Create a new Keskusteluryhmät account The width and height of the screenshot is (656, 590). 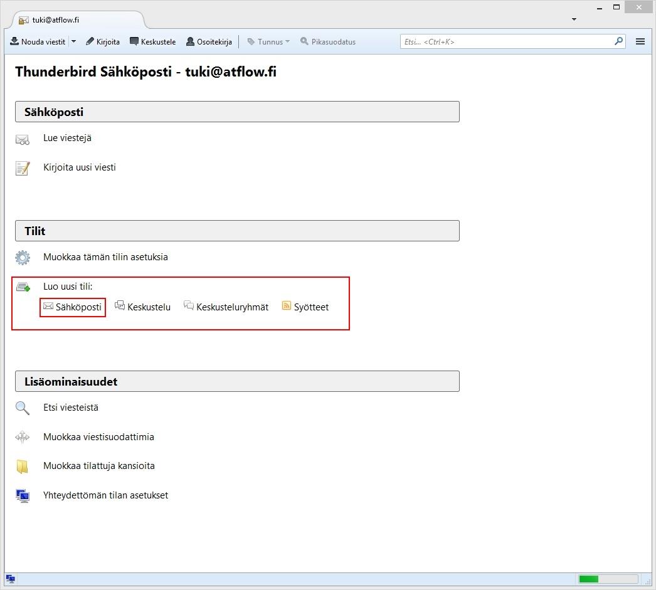[x=226, y=307]
